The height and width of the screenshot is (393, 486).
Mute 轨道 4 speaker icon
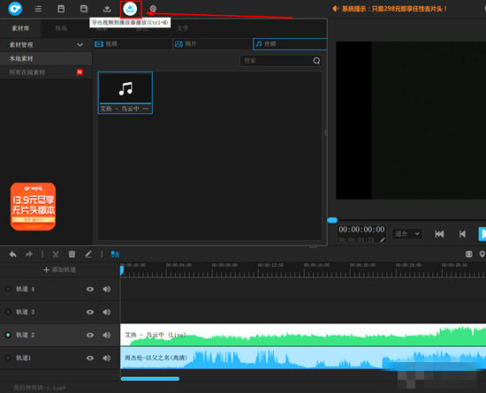(x=107, y=290)
